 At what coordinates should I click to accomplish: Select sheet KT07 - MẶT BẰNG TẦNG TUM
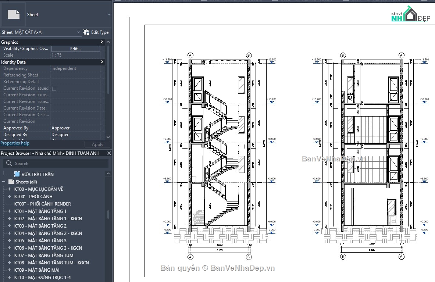(44, 256)
